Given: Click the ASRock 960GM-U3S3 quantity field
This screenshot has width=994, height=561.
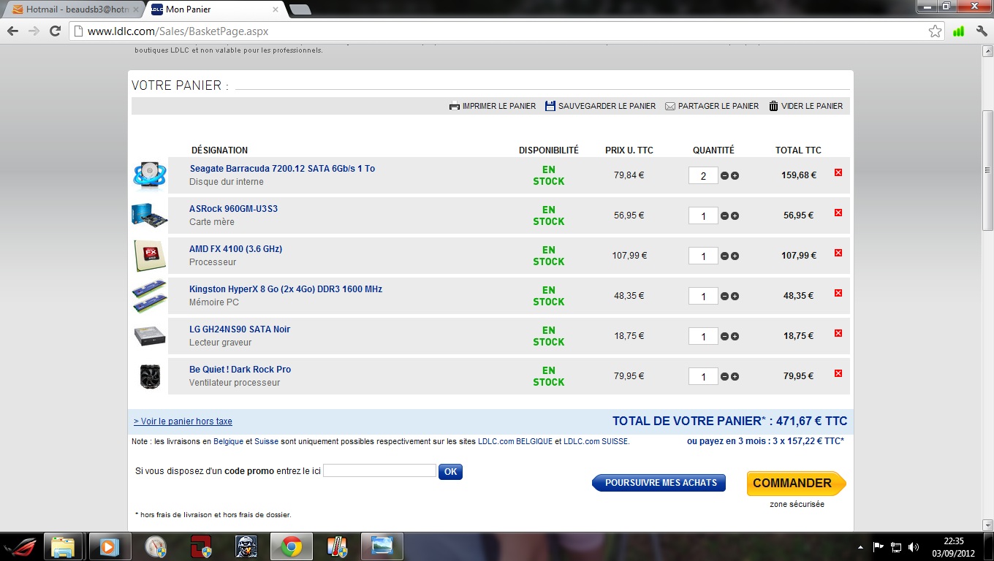Looking at the screenshot, I should pos(703,215).
